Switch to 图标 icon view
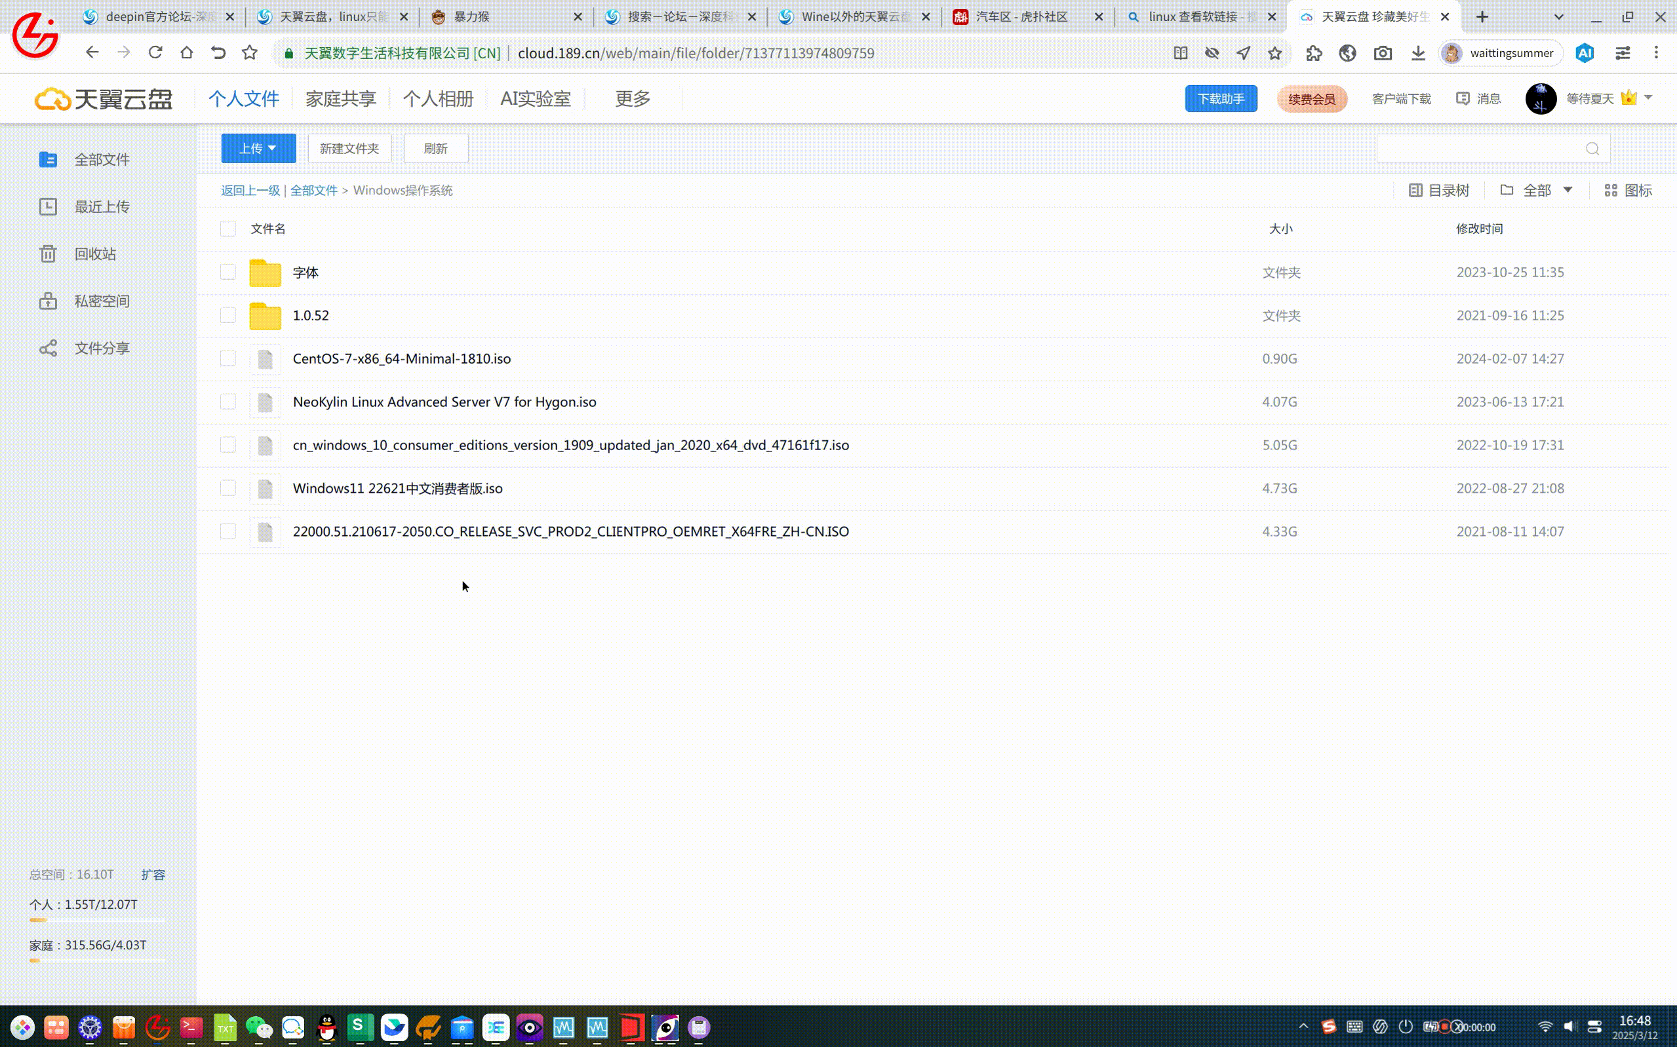This screenshot has height=1047, width=1677. tap(1628, 191)
